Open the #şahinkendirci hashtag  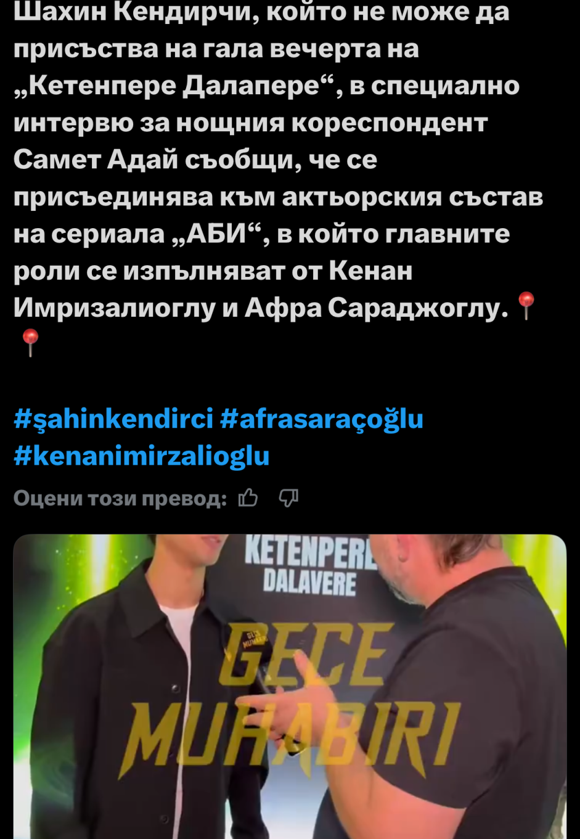113,419
